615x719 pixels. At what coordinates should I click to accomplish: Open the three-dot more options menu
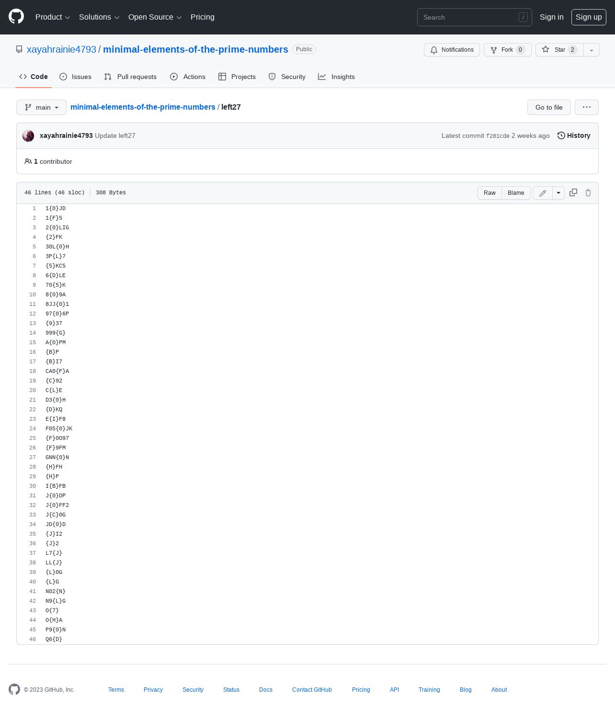coord(587,107)
